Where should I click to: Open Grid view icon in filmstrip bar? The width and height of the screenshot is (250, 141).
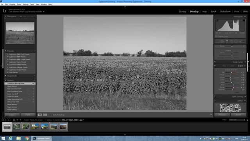[x=14, y=120]
